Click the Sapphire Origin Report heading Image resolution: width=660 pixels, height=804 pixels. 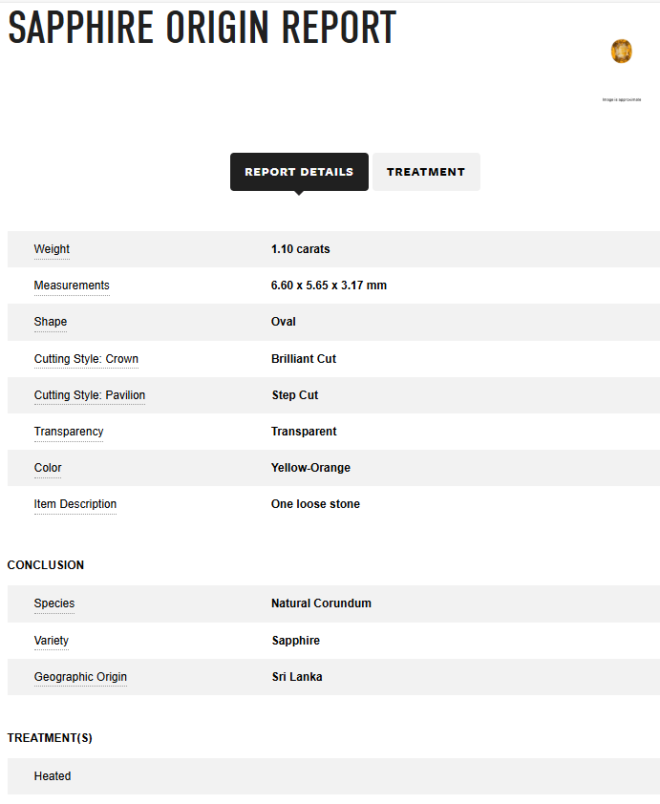(202, 28)
